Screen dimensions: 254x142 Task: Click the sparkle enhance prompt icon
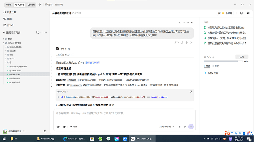tap(185, 127)
